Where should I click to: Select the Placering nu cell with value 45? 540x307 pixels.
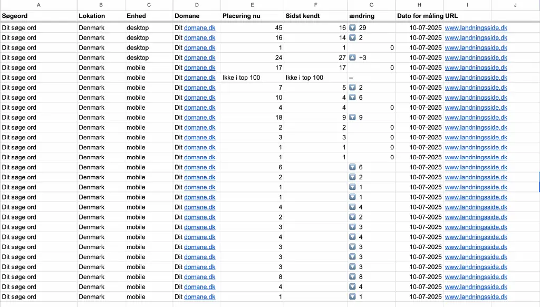252,27
